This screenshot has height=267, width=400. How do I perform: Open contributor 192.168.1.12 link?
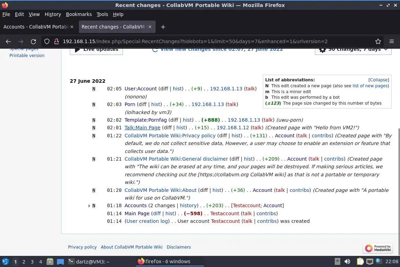click(x=233, y=128)
